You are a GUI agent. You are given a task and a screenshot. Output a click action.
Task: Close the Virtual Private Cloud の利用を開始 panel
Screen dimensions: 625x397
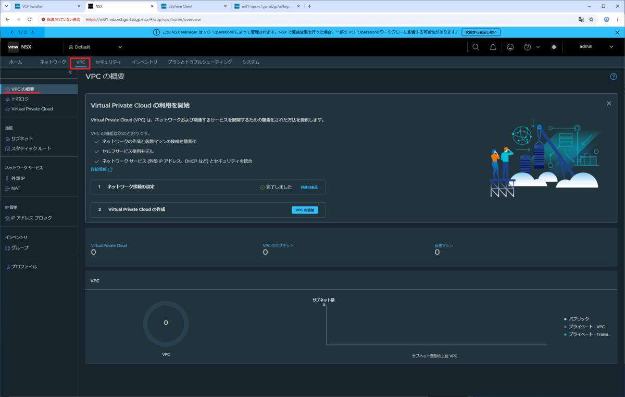pos(609,104)
